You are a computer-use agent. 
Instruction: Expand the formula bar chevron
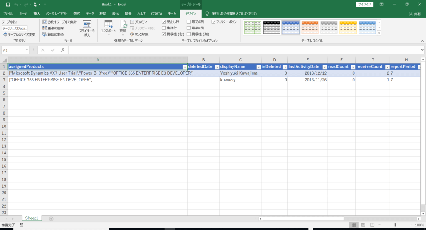[422, 50]
